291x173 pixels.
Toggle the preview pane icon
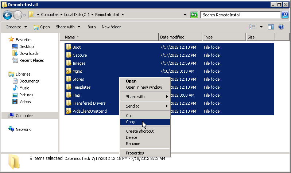click(x=271, y=27)
